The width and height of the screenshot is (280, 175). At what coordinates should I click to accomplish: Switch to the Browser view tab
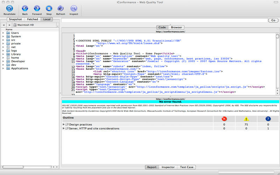point(176,27)
